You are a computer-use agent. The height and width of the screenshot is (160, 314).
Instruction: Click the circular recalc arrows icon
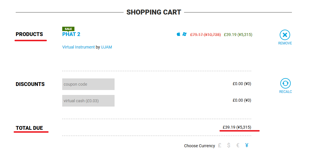(x=286, y=83)
